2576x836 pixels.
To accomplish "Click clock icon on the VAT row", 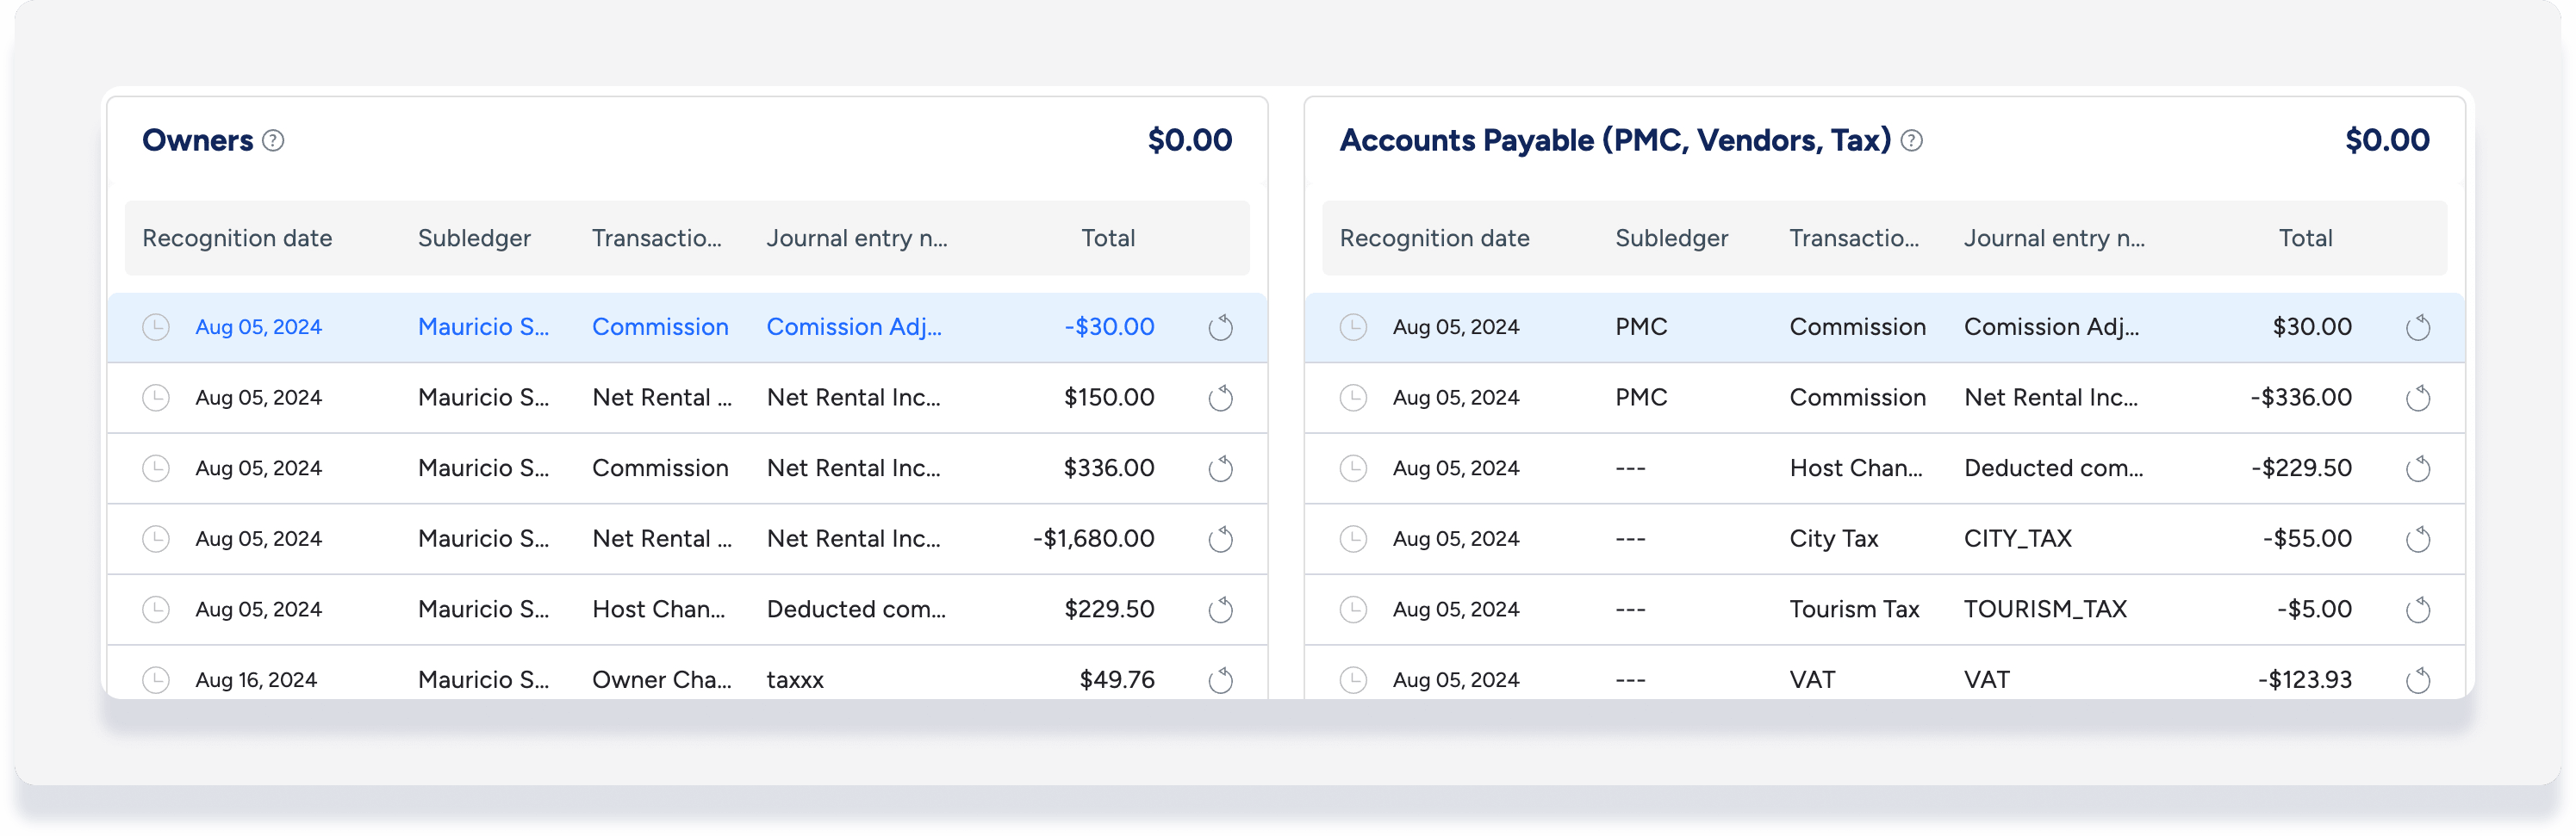I will pyautogui.click(x=1353, y=680).
